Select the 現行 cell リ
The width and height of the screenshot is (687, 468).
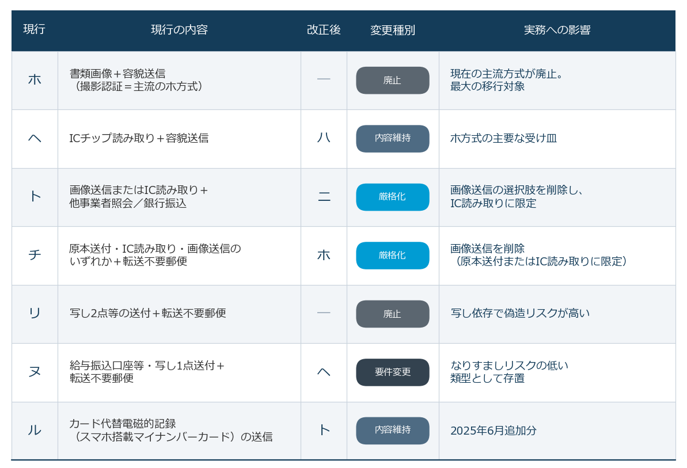click(x=35, y=314)
